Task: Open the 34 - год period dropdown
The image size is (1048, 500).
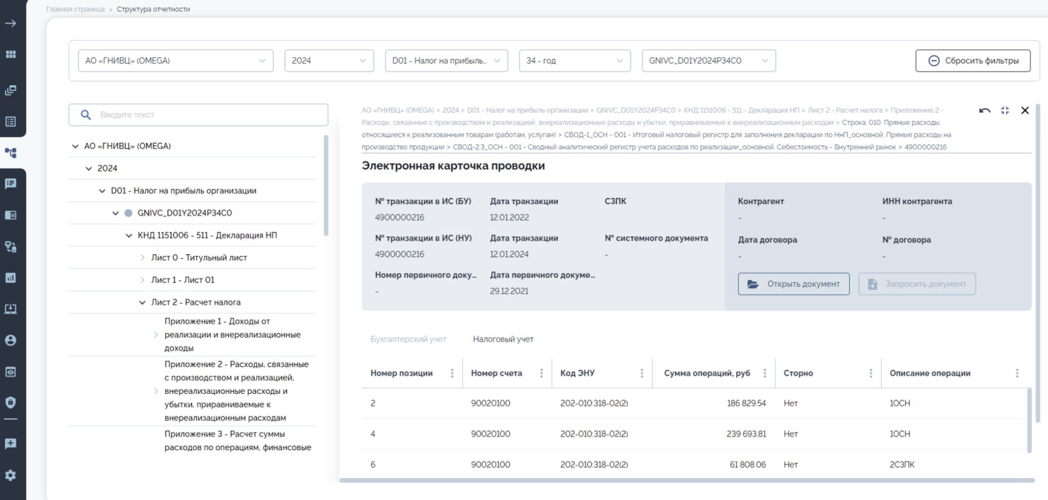Action: (x=575, y=60)
